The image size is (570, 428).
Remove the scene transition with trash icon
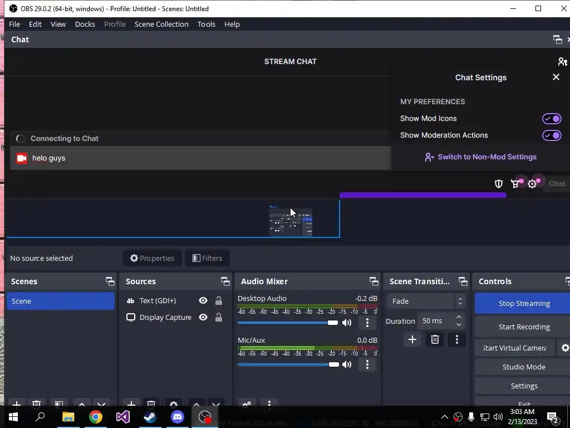coord(435,339)
